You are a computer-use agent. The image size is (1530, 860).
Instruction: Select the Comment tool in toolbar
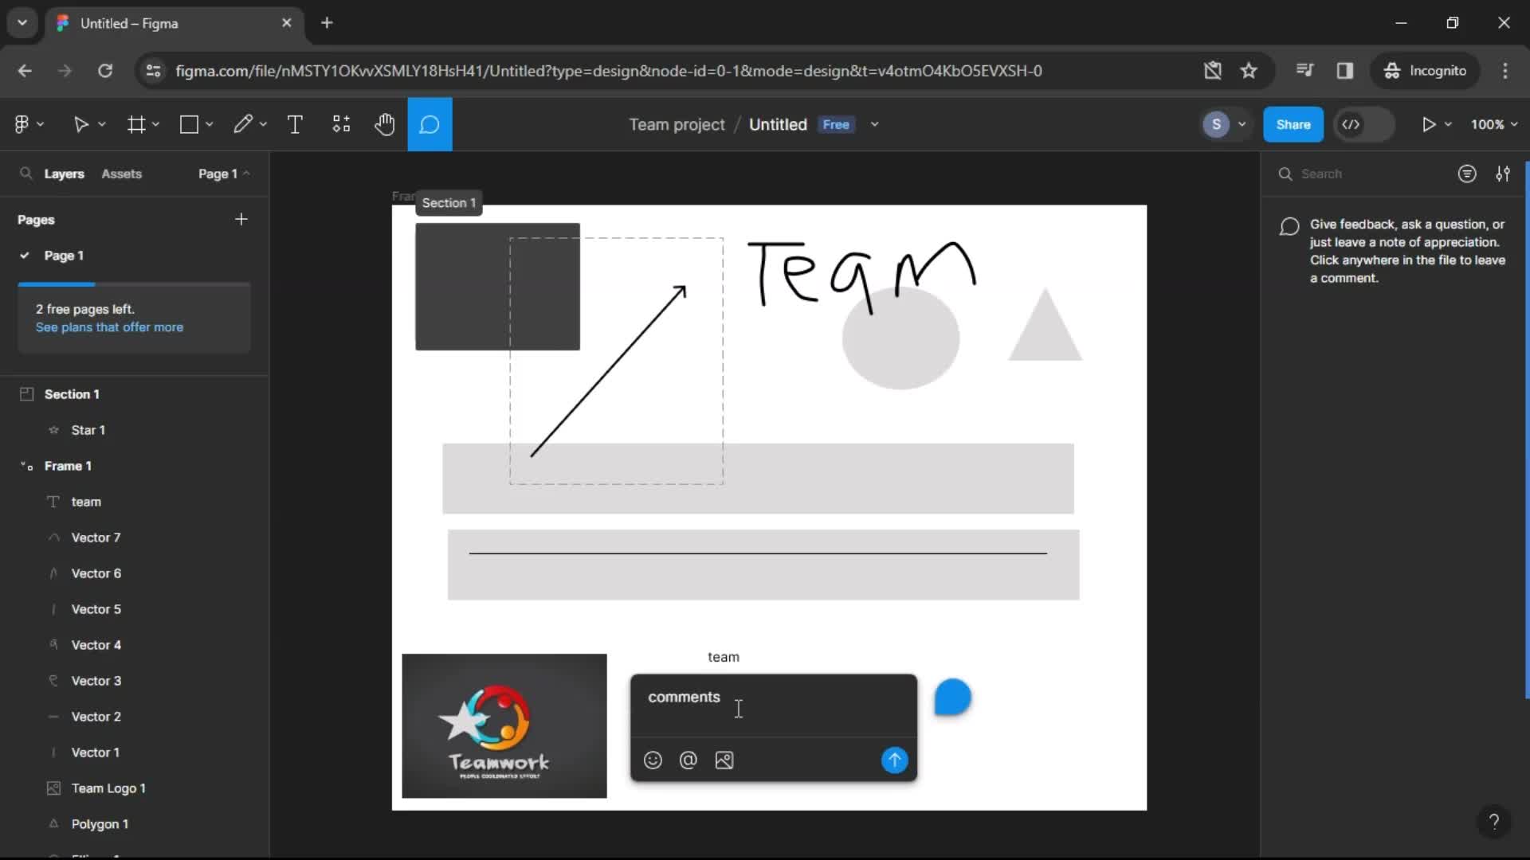pos(430,125)
